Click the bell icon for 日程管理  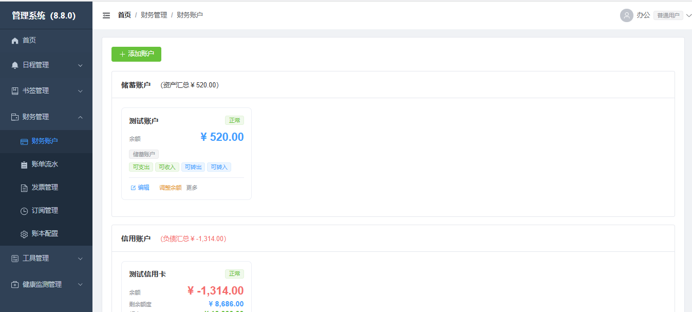(15, 65)
